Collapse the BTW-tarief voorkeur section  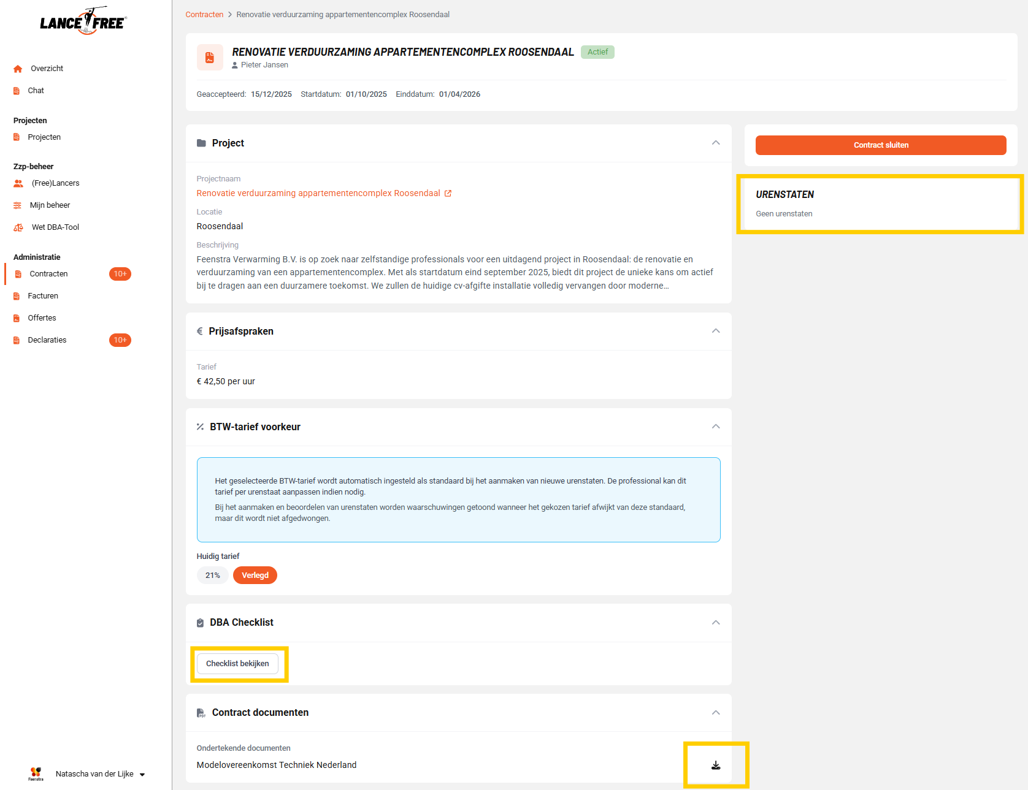715,427
